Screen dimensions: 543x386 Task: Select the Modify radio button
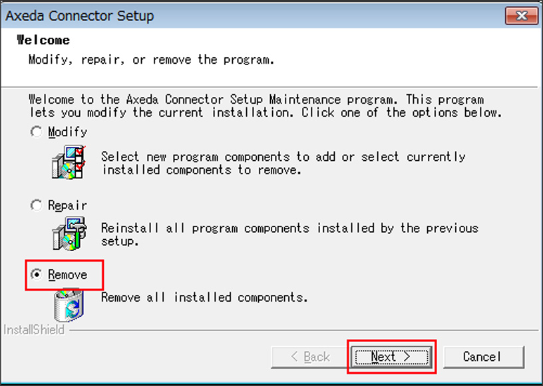[x=37, y=132]
